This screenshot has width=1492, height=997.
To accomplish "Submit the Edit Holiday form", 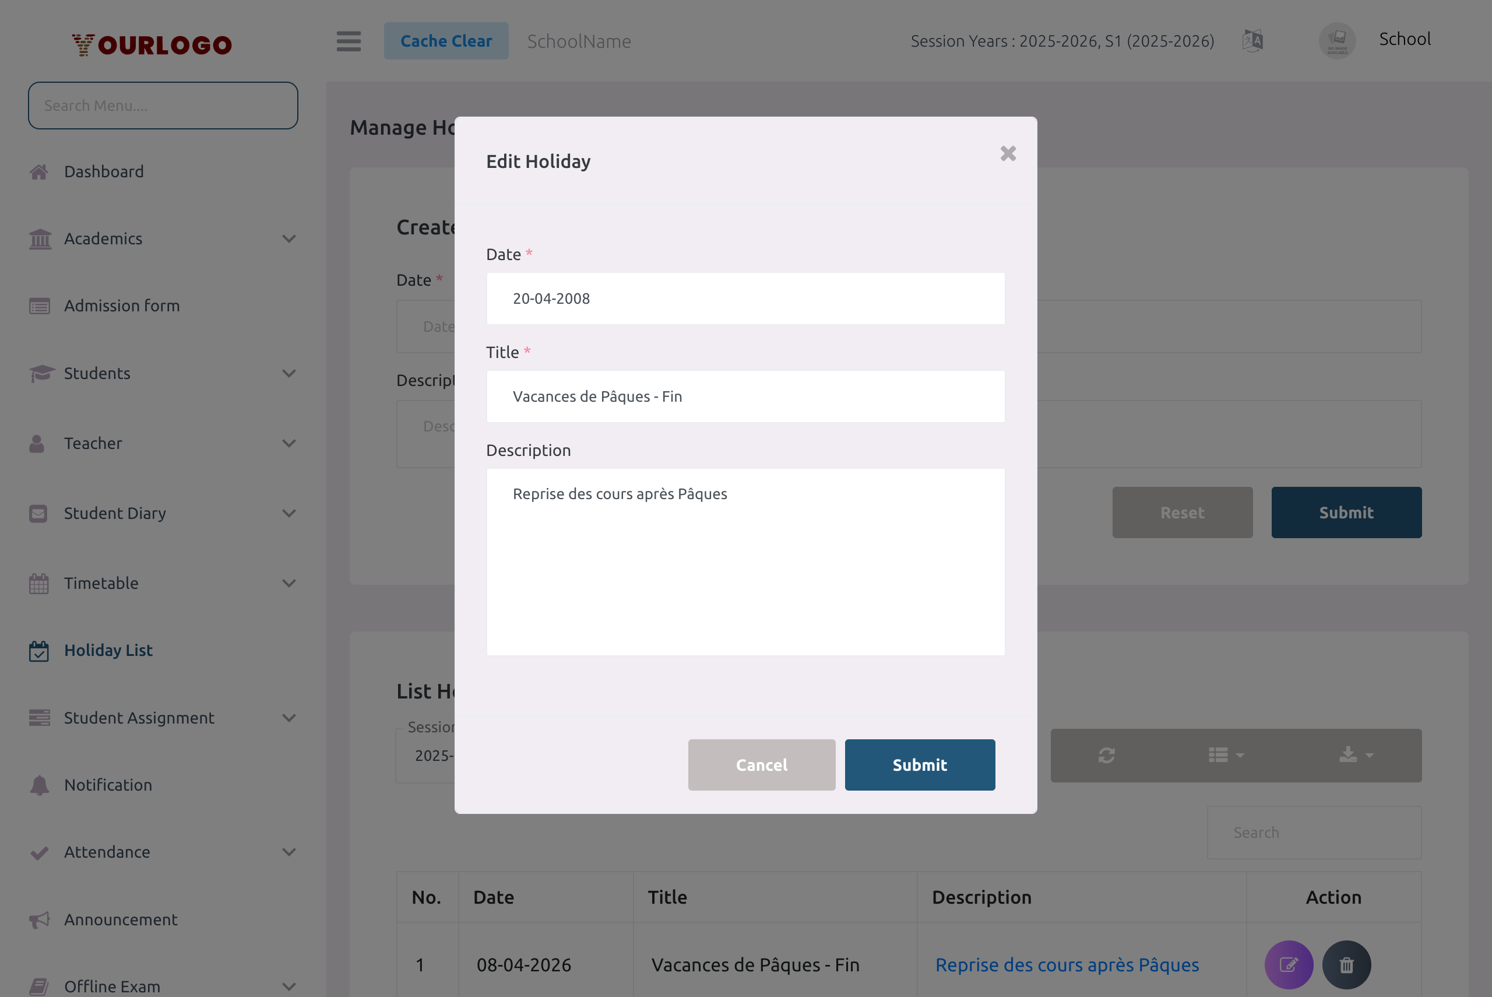I will click(x=920, y=765).
